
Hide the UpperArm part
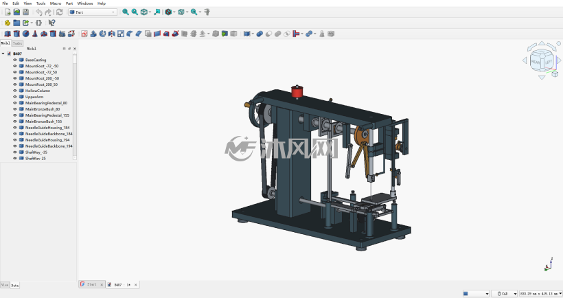click(15, 97)
